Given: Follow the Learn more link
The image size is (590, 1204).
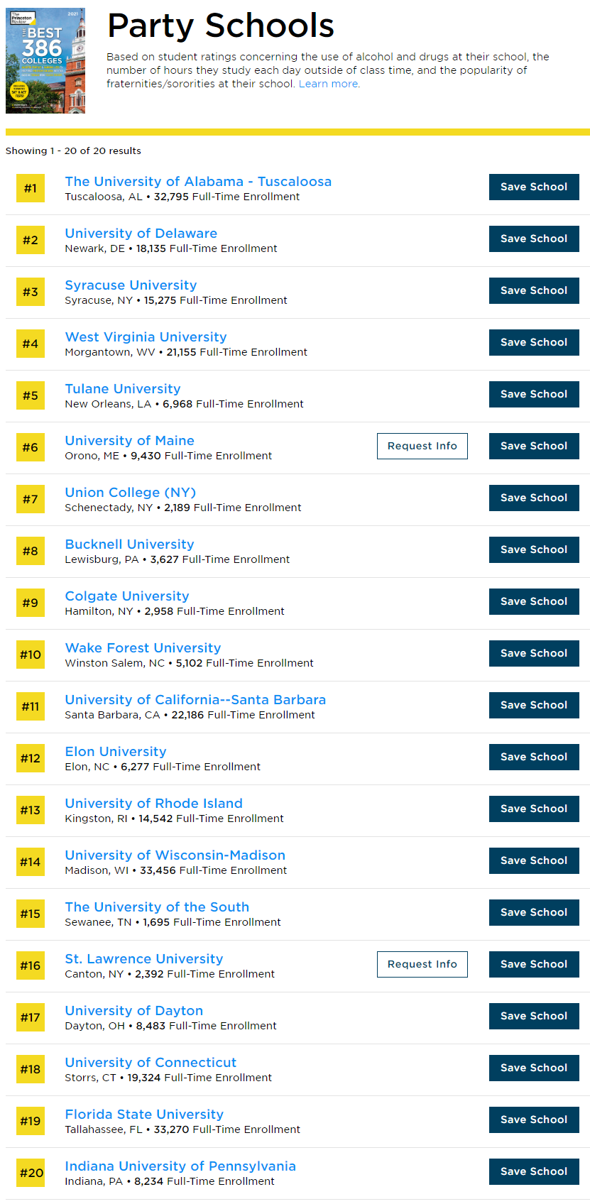Looking at the screenshot, I should (x=328, y=84).
